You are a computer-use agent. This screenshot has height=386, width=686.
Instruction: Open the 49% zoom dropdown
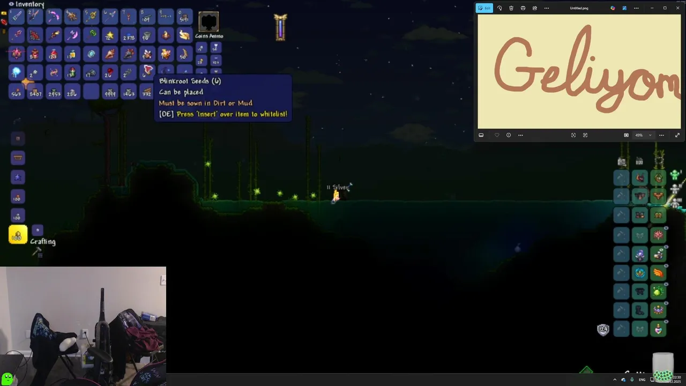point(643,135)
